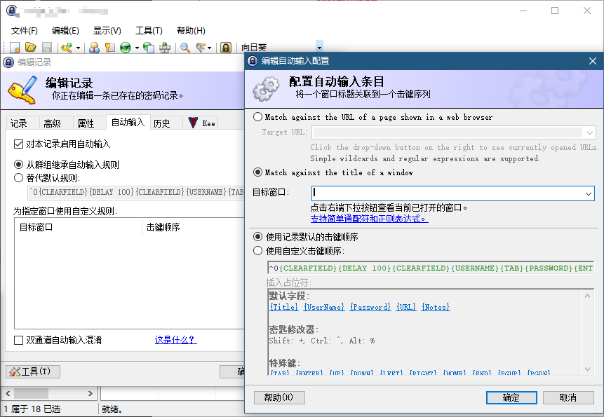Enable 双通道自动输入混淆 checkbox

pyautogui.click(x=18, y=340)
